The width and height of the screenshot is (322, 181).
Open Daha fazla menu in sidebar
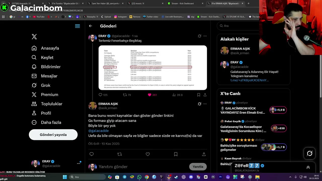click(46, 122)
